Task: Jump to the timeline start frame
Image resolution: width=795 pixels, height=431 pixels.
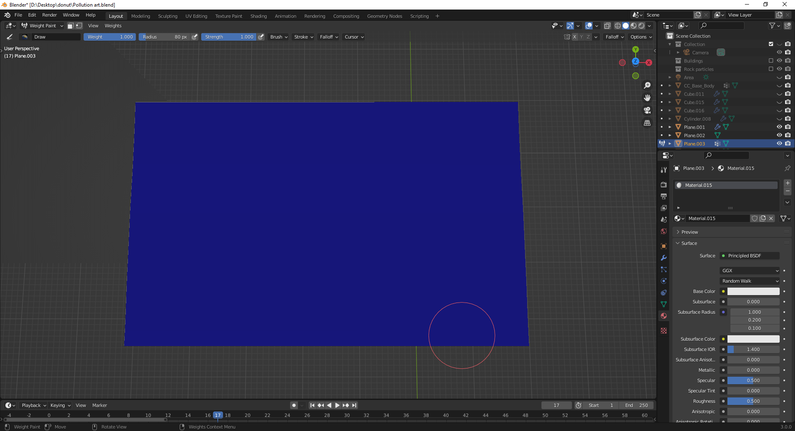Action: 312,405
